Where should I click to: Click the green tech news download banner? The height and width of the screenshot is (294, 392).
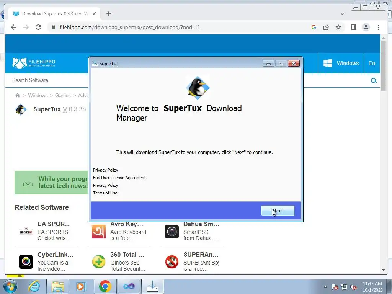click(x=51, y=183)
